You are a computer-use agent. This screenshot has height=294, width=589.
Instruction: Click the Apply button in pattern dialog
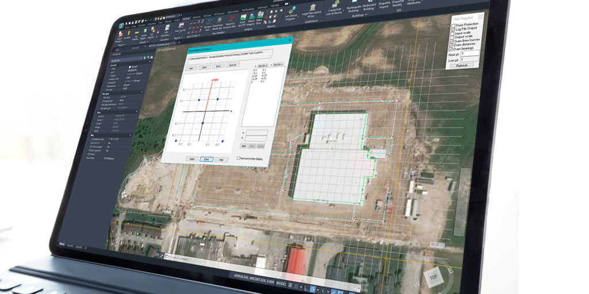coord(192,159)
